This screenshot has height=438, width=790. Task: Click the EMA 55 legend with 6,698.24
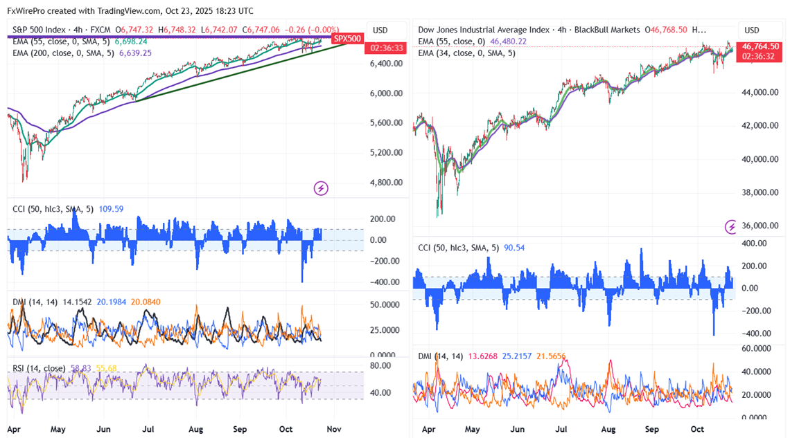click(x=80, y=42)
